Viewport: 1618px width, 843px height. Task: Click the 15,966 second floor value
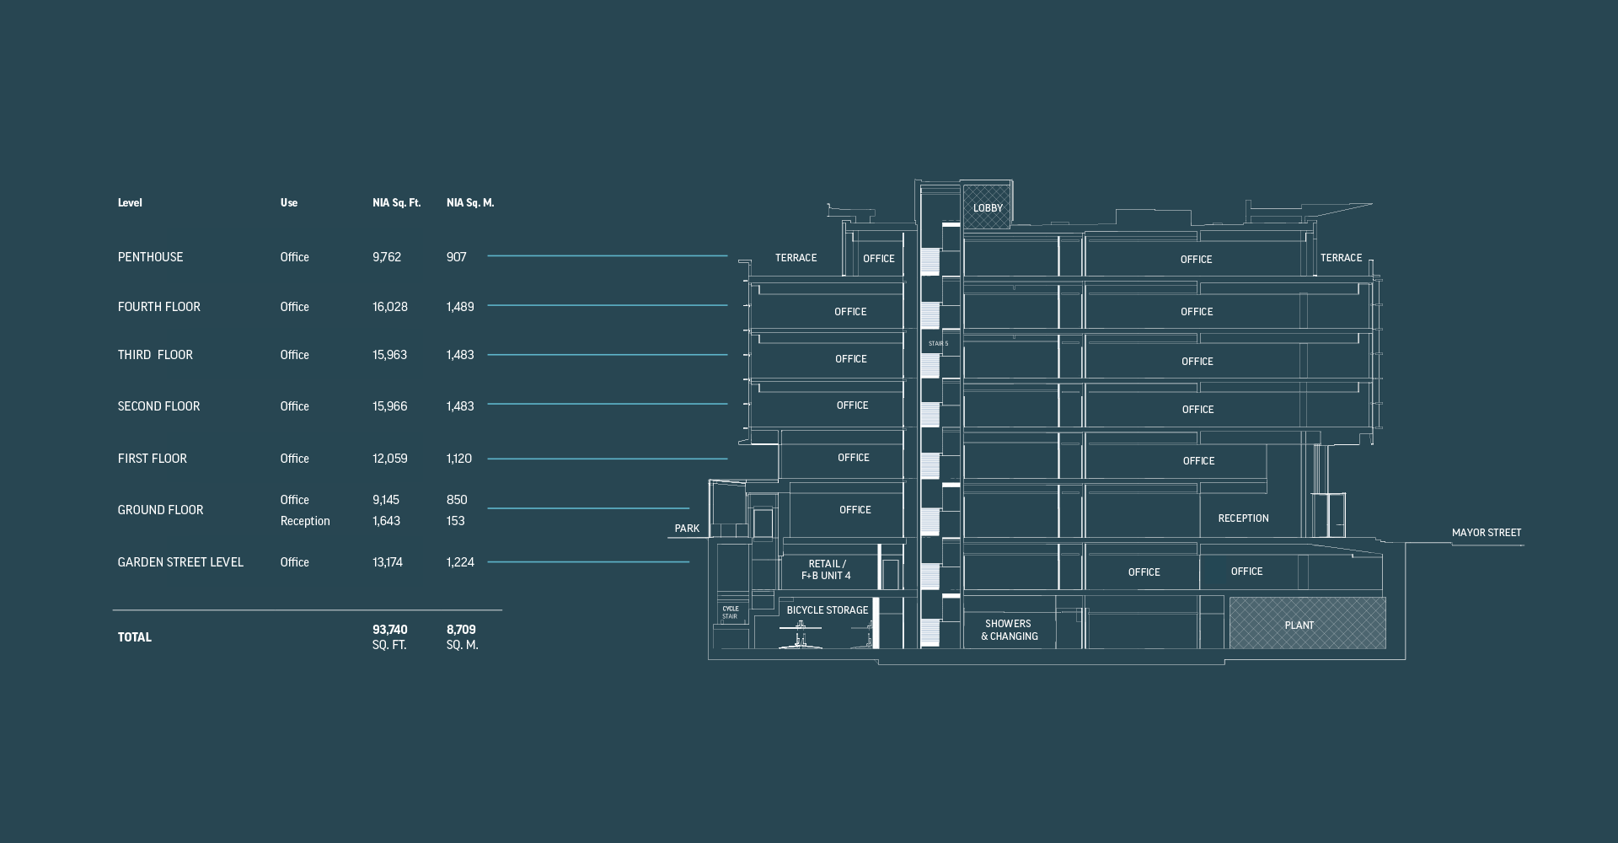389,406
